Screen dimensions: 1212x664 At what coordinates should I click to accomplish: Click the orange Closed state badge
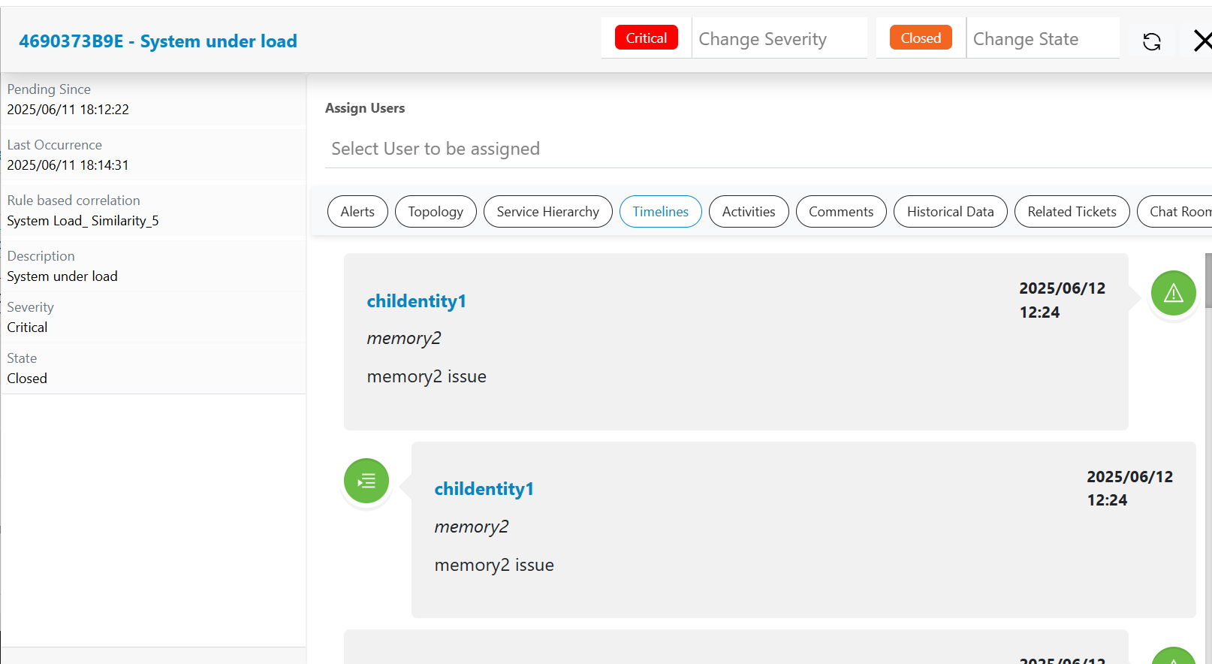[x=921, y=38]
